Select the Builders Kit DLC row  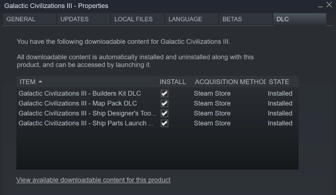point(80,94)
